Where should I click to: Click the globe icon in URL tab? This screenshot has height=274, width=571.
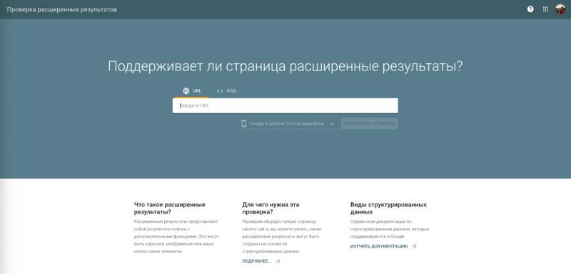coord(186,90)
